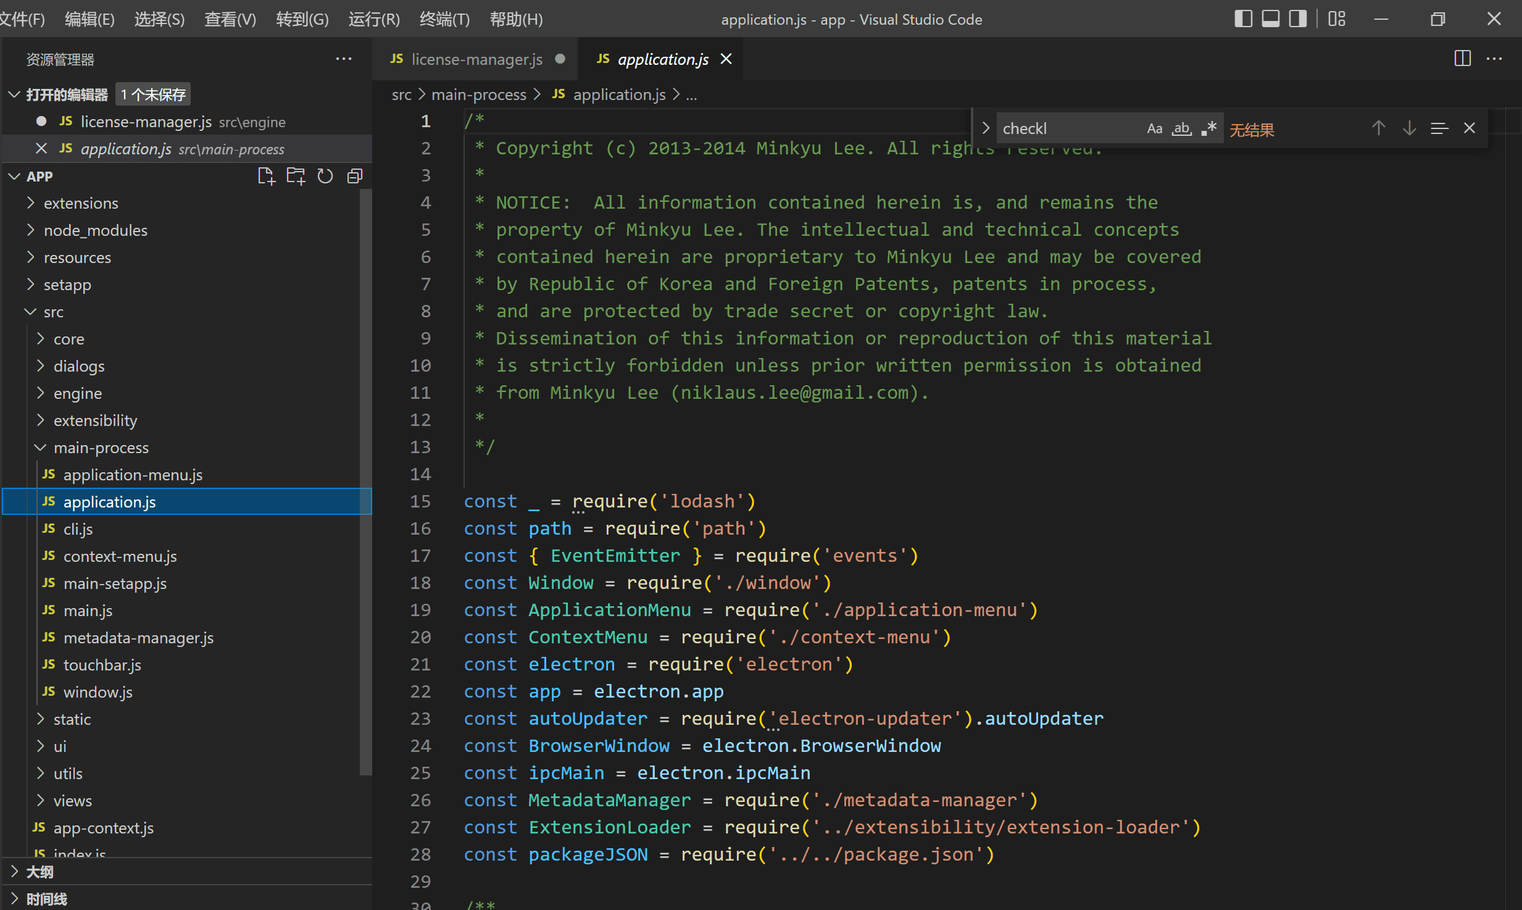Toggle match whole word in find
This screenshot has width=1522, height=910.
[x=1182, y=128]
